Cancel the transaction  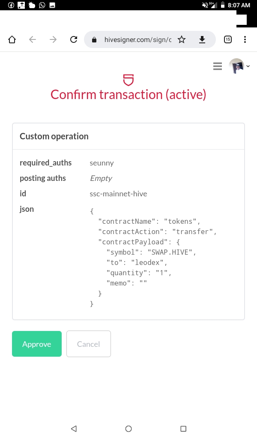[x=89, y=344]
